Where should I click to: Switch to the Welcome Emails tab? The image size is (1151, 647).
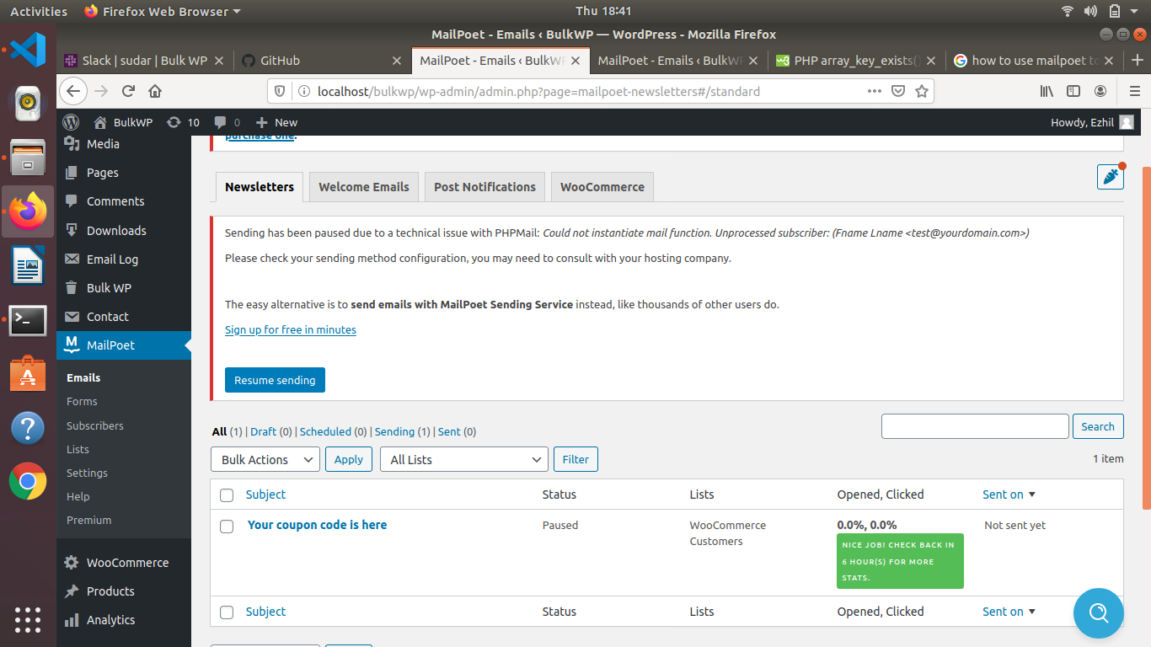click(363, 186)
